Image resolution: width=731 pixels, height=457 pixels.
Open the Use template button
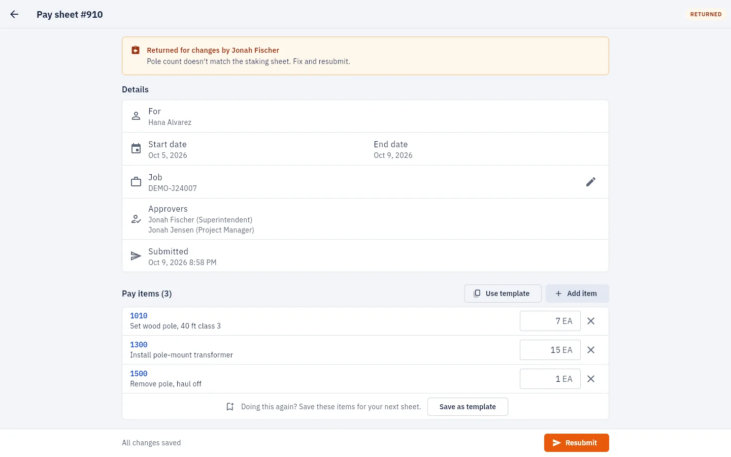(503, 293)
